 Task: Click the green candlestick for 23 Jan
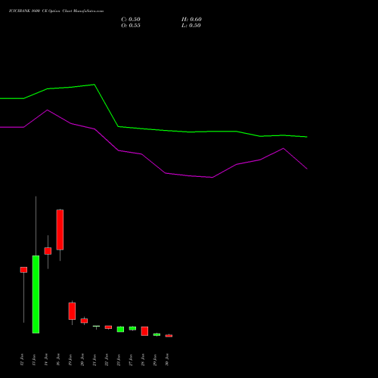[120, 329]
